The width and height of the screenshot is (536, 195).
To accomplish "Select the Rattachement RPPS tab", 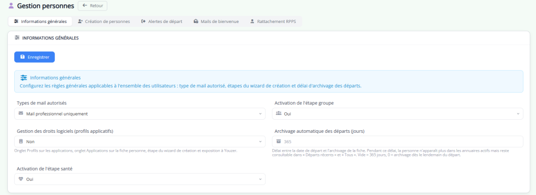I will click(273, 21).
